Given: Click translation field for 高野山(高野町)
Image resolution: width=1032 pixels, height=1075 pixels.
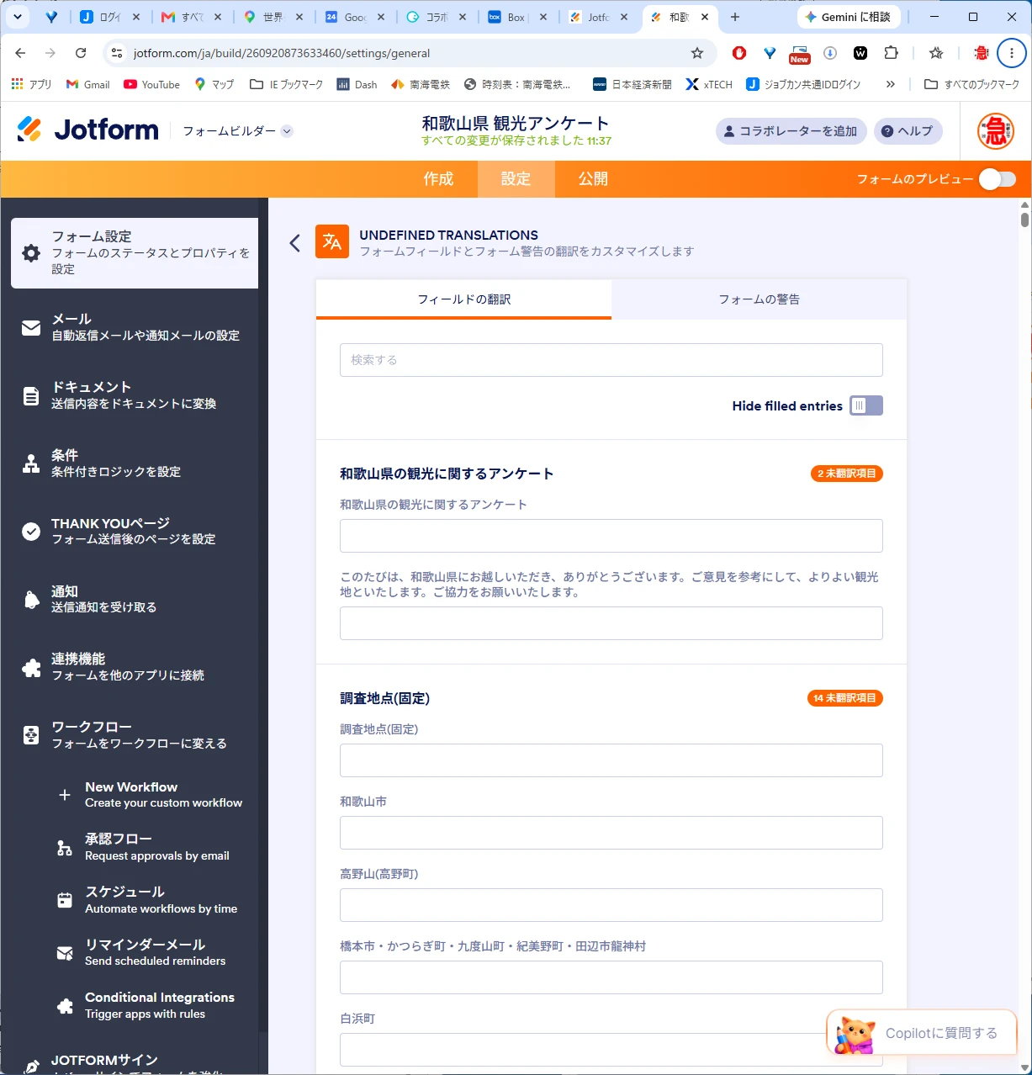Looking at the screenshot, I should [x=611, y=905].
